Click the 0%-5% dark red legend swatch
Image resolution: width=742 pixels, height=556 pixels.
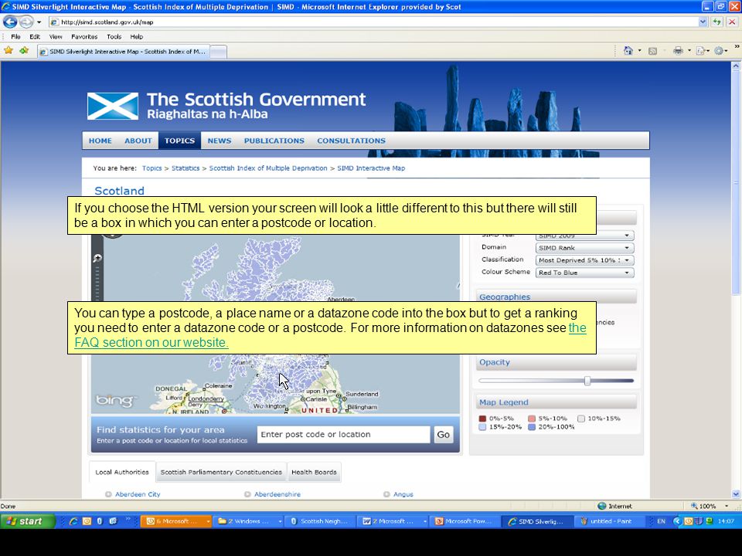482,419
